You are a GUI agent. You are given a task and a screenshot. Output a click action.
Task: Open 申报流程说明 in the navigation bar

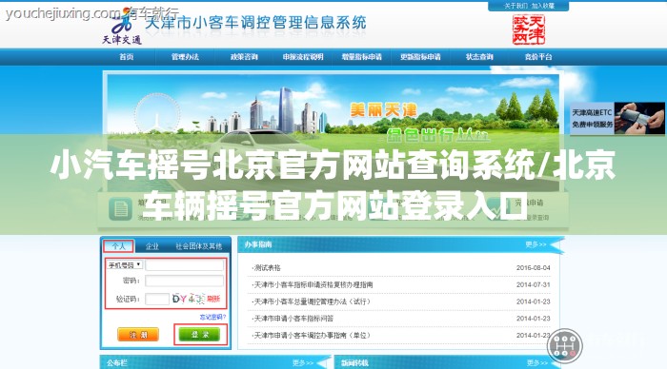point(303,57)
